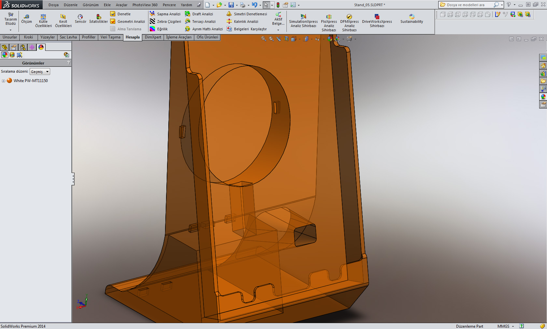Switch to the Yüzeyler tab

pos(48,37)
